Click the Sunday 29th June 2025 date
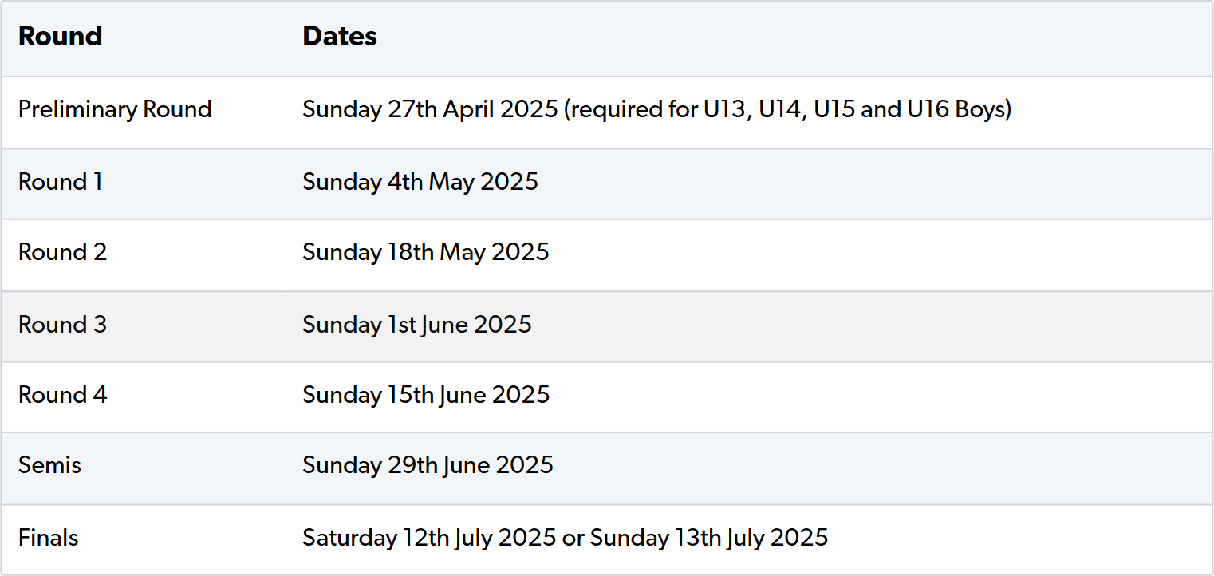This screenshot has height=576, width=1214. point(428,465)
